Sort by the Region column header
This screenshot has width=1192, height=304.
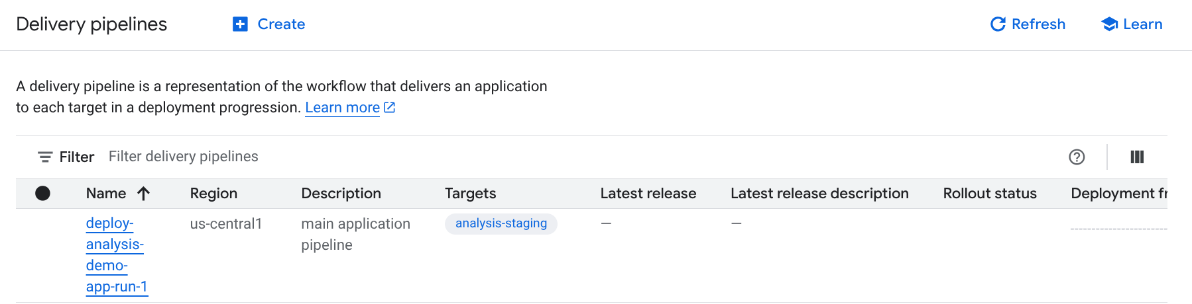click(213, 193)
